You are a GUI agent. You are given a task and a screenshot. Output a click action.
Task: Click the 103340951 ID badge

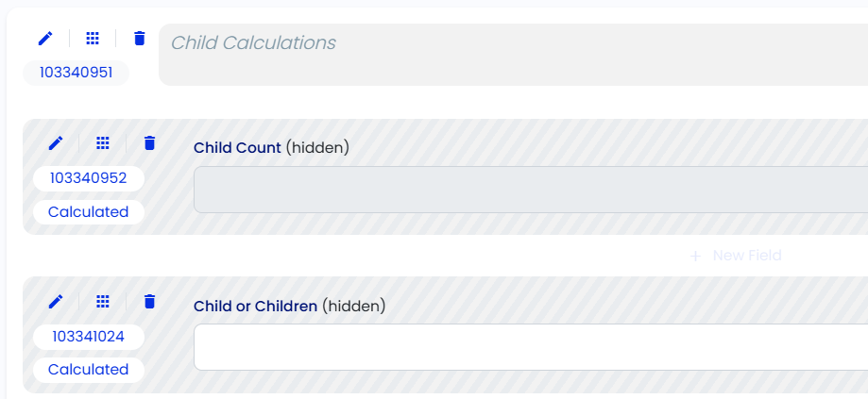point(76,73)
